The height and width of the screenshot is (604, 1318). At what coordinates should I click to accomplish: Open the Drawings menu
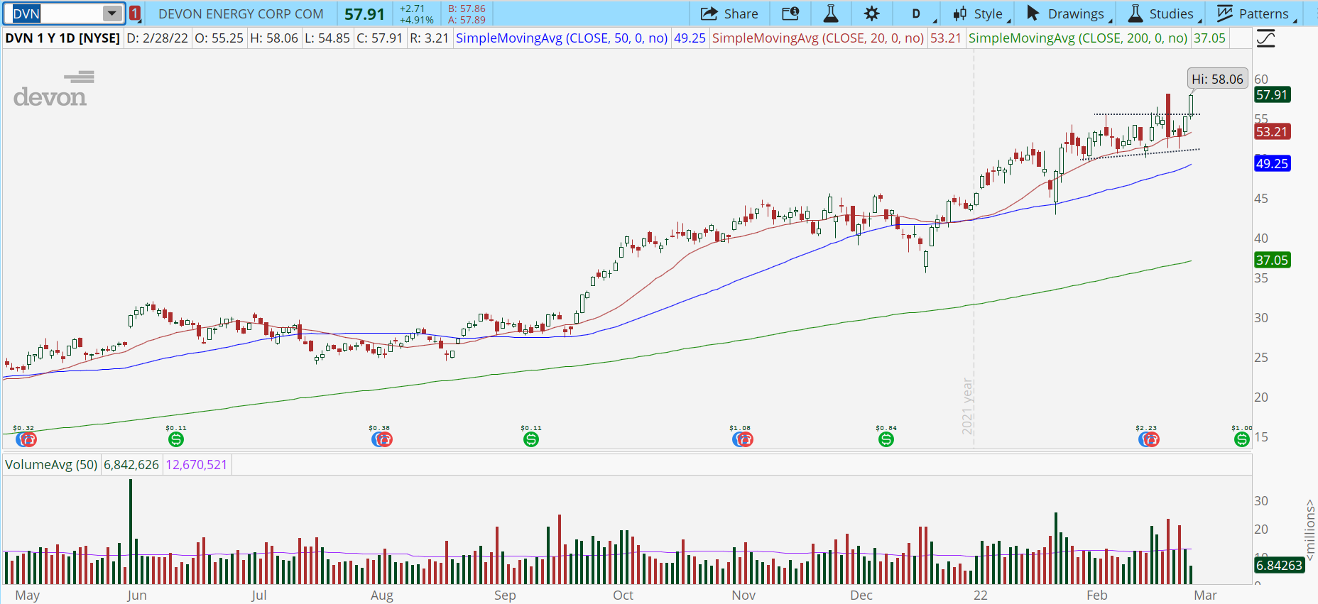point(1067,13)
